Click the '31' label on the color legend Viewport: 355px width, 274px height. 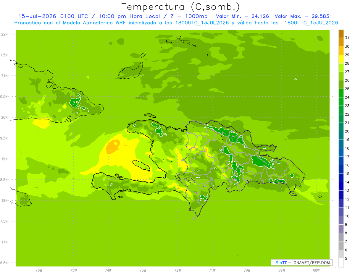pyautogui.click(x=347, y=38)
